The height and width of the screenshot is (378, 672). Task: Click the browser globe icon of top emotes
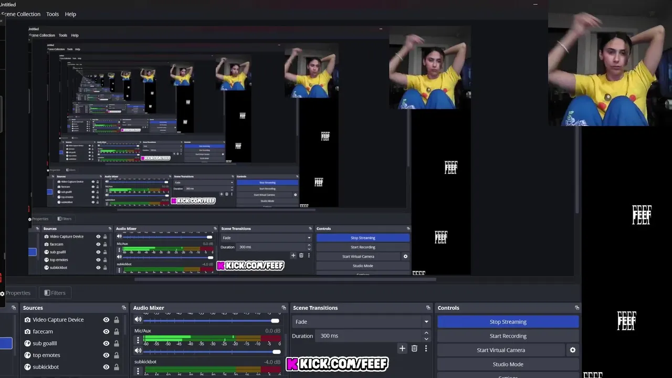coord(27,355)
